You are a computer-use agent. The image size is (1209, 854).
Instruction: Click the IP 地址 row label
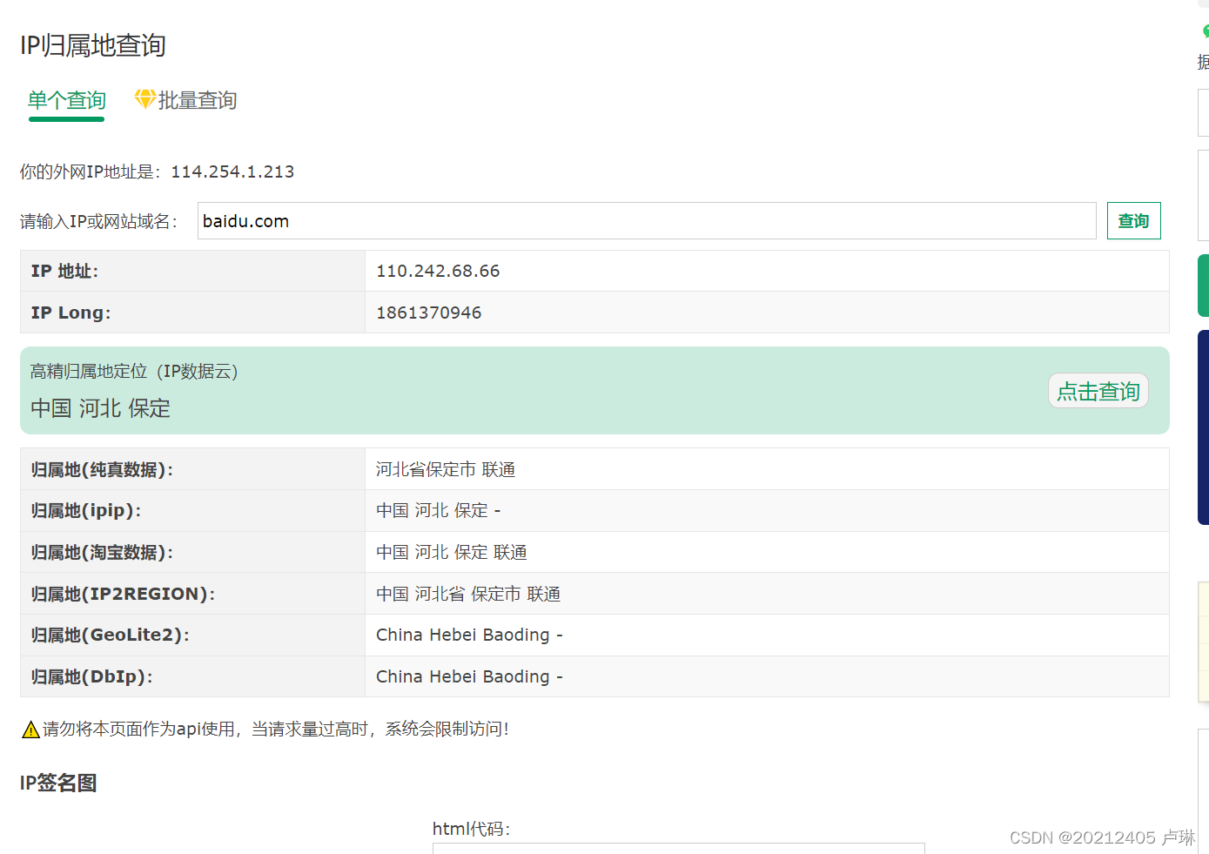click(x=64, y=271)
